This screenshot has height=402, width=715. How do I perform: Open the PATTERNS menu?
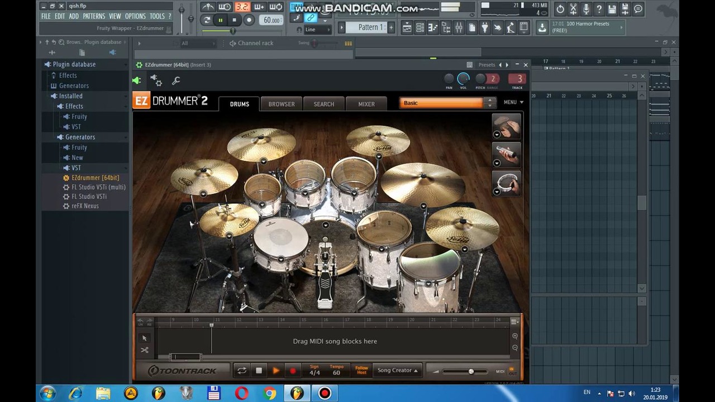(94, 16)
